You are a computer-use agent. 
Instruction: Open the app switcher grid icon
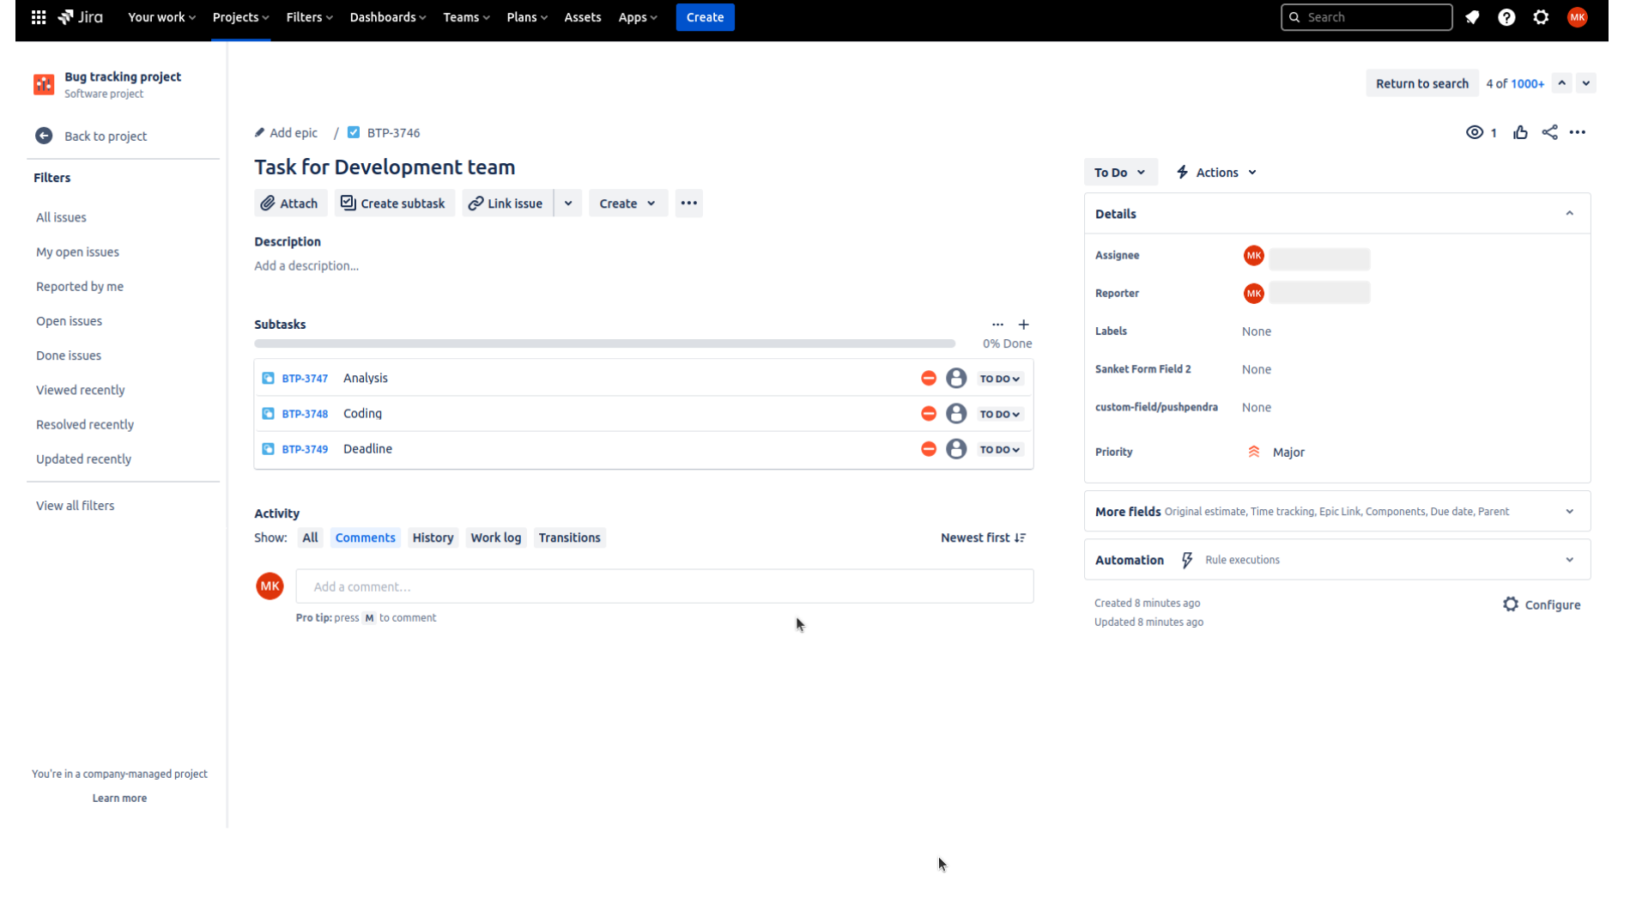39,17
